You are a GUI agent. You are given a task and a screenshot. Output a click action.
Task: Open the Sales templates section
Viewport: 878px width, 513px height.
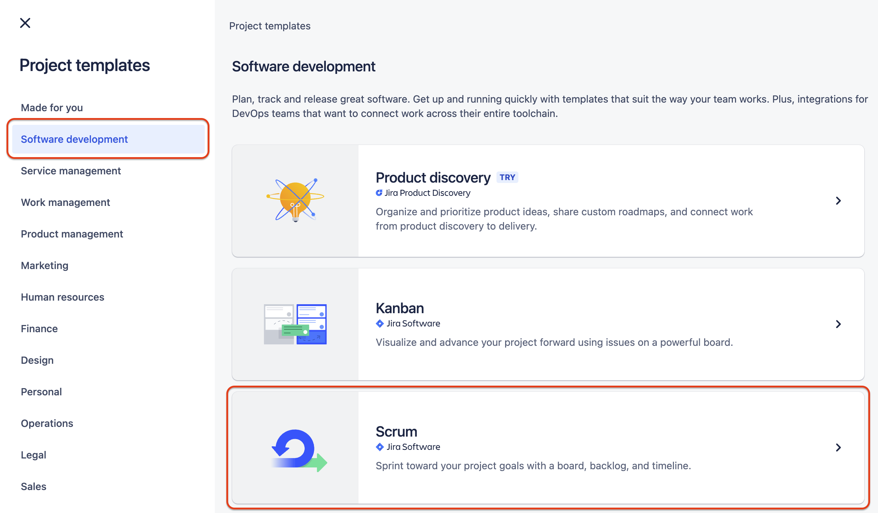click(x=33, y=486)
